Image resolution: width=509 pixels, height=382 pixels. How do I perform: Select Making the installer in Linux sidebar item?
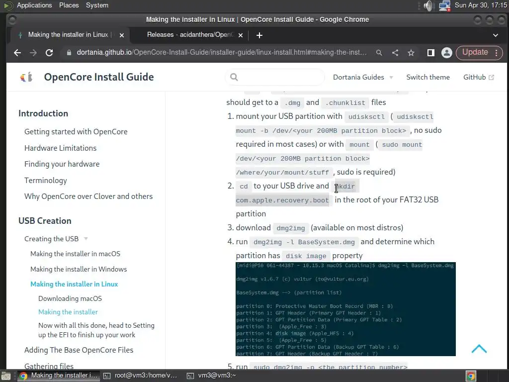[x=74, y=284]
